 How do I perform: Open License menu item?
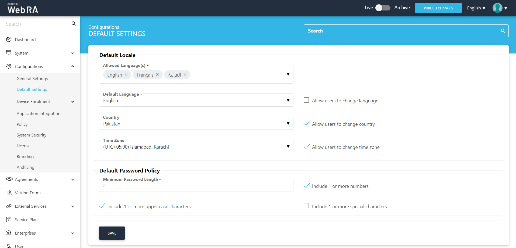pyautogui.click(x=23, y=146)
